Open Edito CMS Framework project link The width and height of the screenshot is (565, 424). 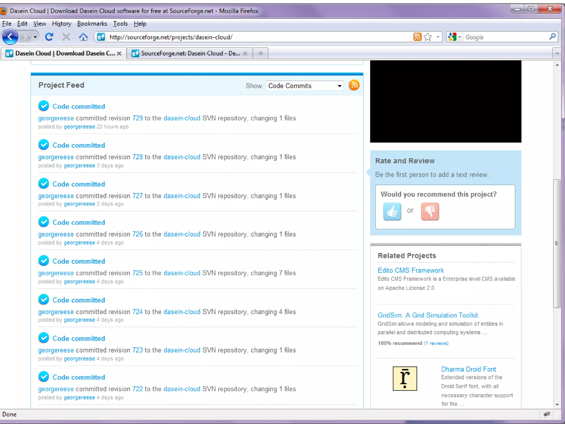[410, 270]
